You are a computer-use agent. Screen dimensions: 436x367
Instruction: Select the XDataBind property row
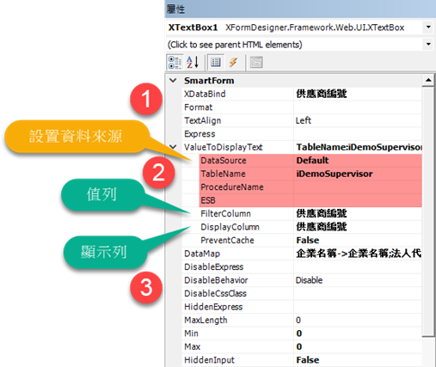(302, 94)
